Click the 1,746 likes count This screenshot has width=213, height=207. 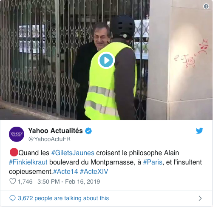click(x=25, y=181)
